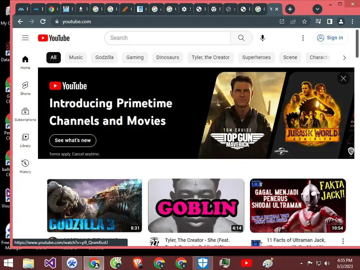Open options menu for Ultraman Jack video

343,241
